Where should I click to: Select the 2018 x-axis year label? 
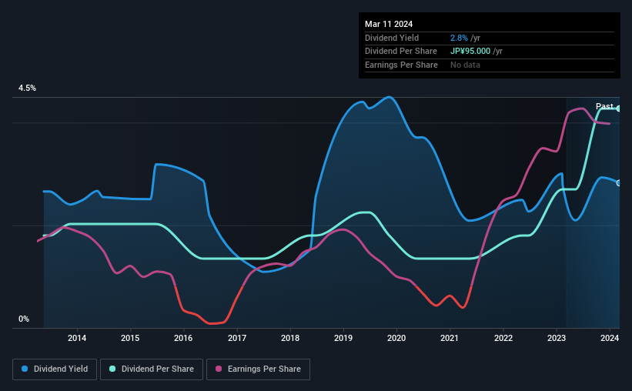(x=290, y=338)
